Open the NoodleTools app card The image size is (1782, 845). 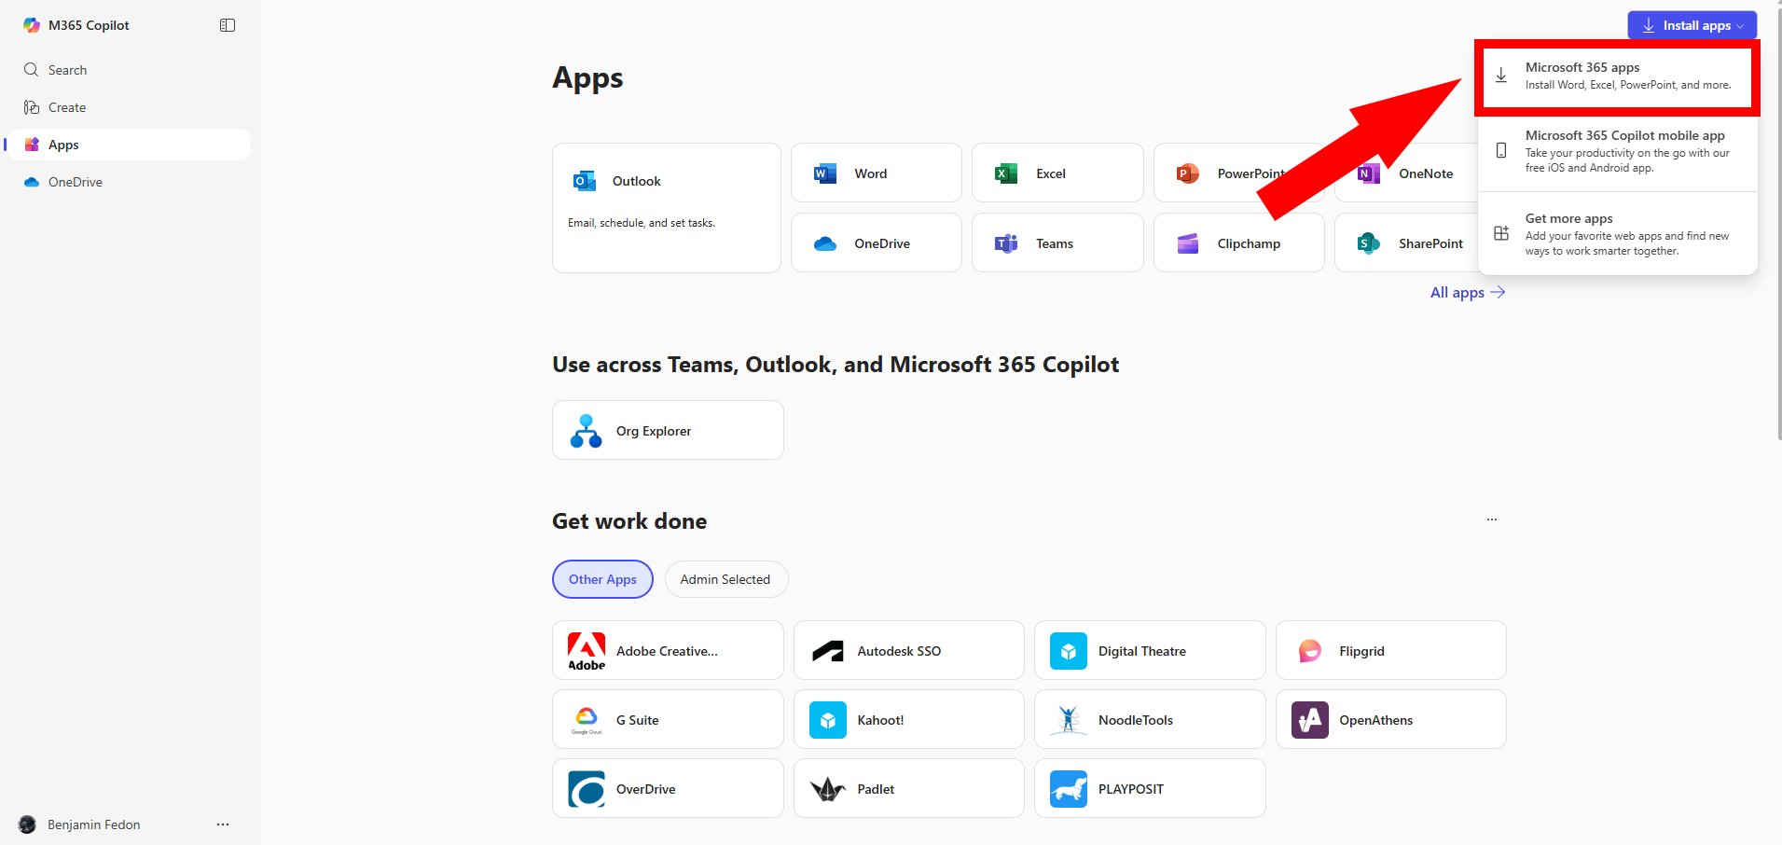click(1150, 719)
